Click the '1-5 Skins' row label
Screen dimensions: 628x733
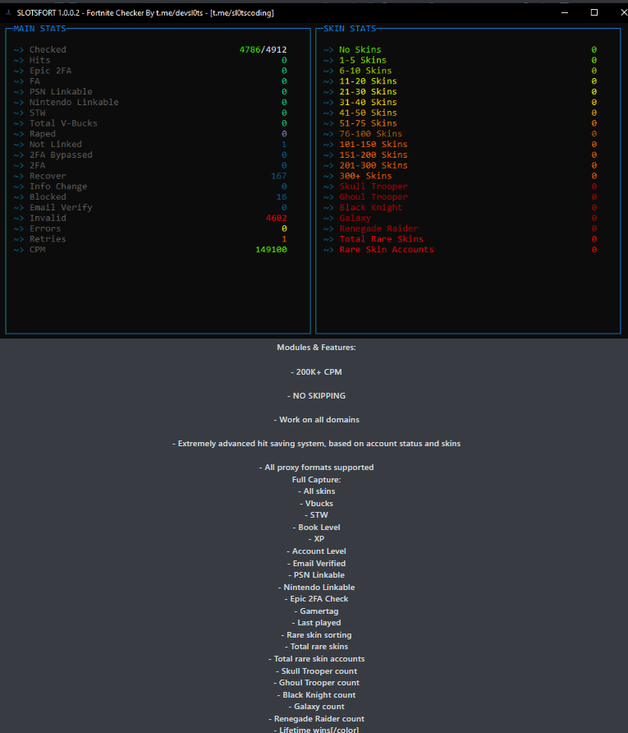(363, 60)
